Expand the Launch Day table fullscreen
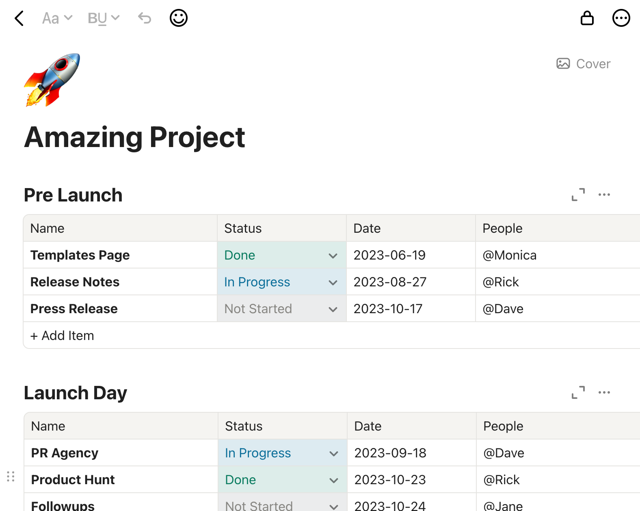This screenshot has width=640, height=511. click(x=578, y=392)
